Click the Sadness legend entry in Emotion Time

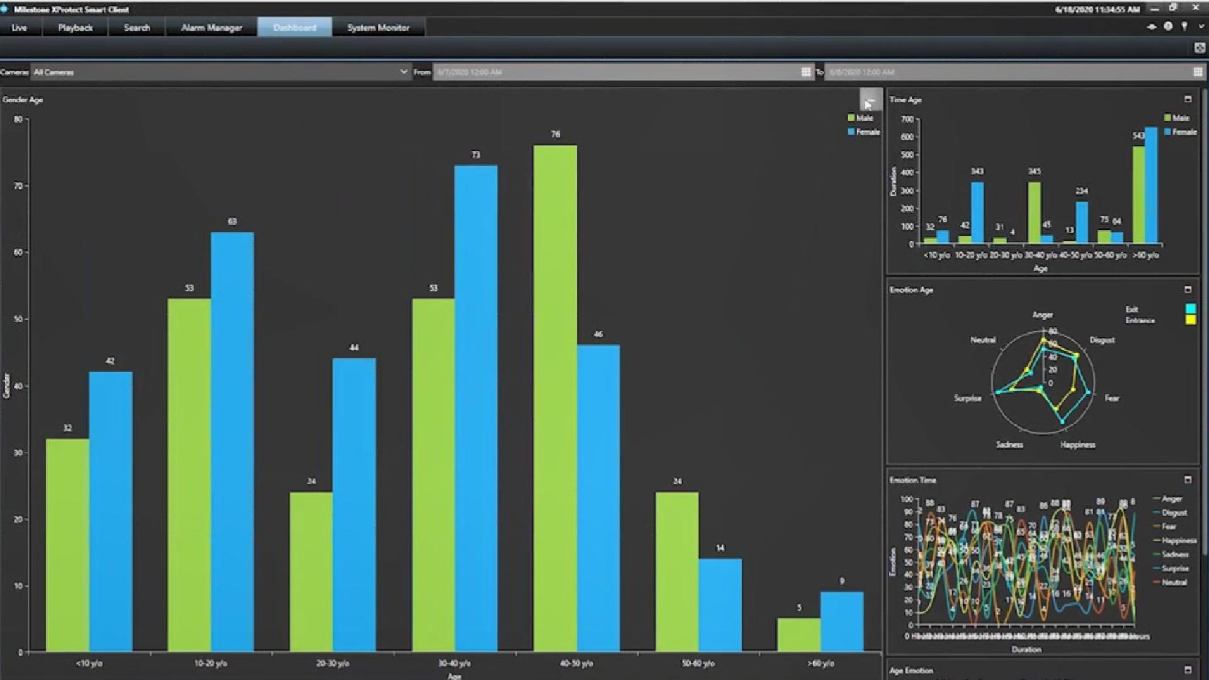tap(1171, 554)
